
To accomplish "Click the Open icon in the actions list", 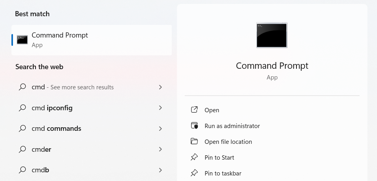I will point(194,110).
